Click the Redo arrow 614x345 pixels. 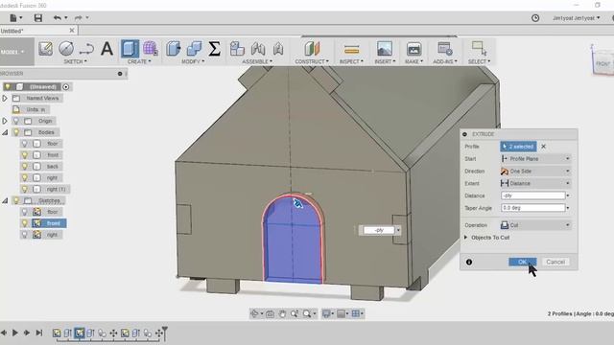pyautogui.click(x=79, y=17)
